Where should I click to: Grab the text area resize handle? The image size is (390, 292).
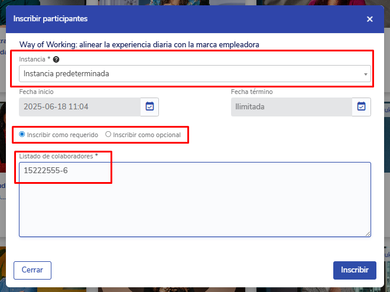coord(368,234)
